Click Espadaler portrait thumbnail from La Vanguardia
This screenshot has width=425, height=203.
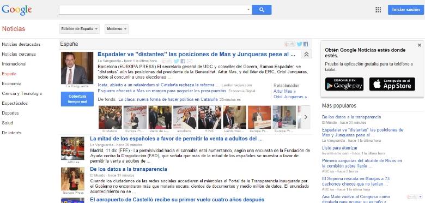tap(77, 68)
